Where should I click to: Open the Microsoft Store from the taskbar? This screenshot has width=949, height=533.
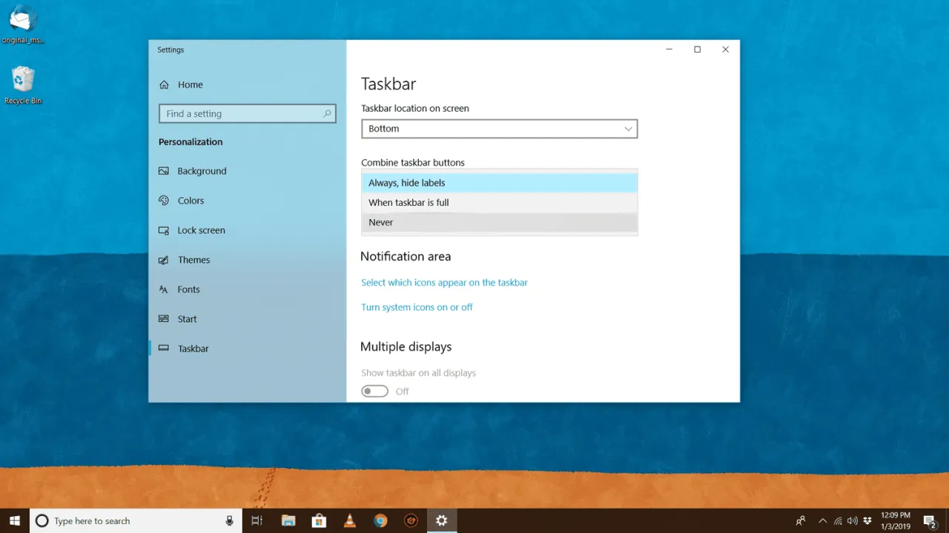coord(319,520)
